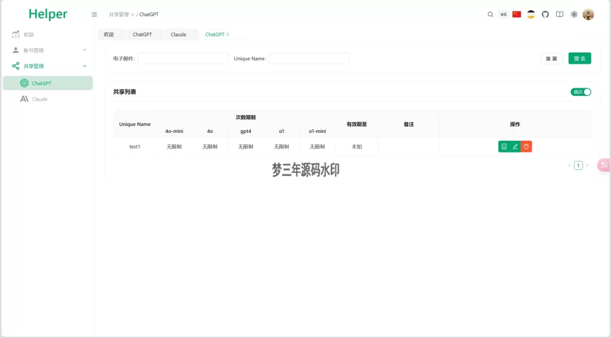Collapse the sidebar with the menu-fold icon
This screenshot has width=611, height=338.
pos(94,14)
